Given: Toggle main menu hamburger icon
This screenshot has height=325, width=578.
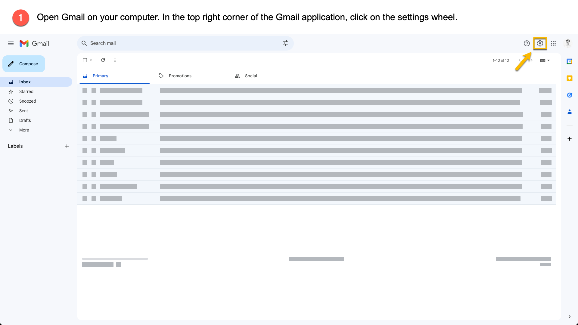Looking at the screenshot, I should (x=11, y=43).
